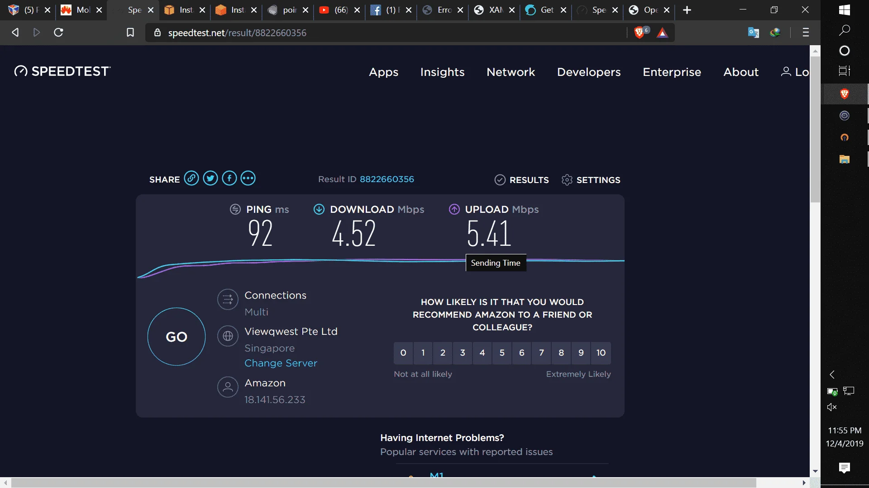Image resolution: width=869 pixels, height=488 pixels.
Task: Click the SPEEDTEST logo
Action: click(x=62, y=71)
